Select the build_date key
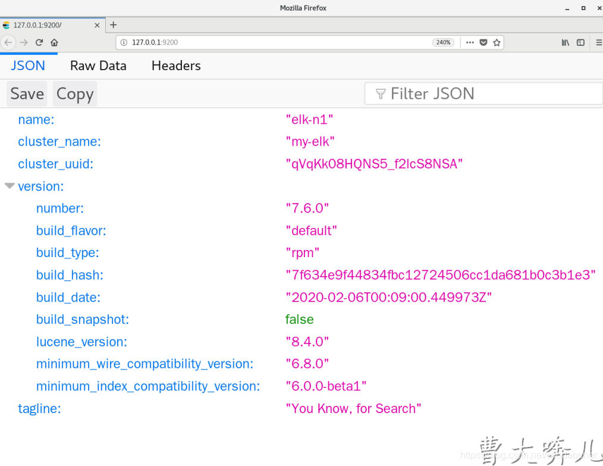The height and width of the screenshot is (466, 603). tap(68, 297)
